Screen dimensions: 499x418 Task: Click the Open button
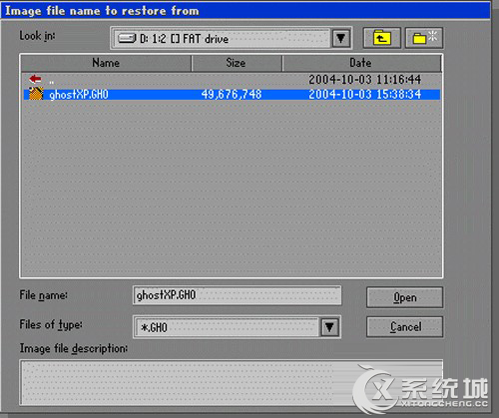tap(404, 297)
